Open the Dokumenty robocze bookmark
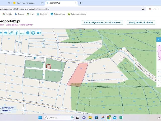 point(77,14)
